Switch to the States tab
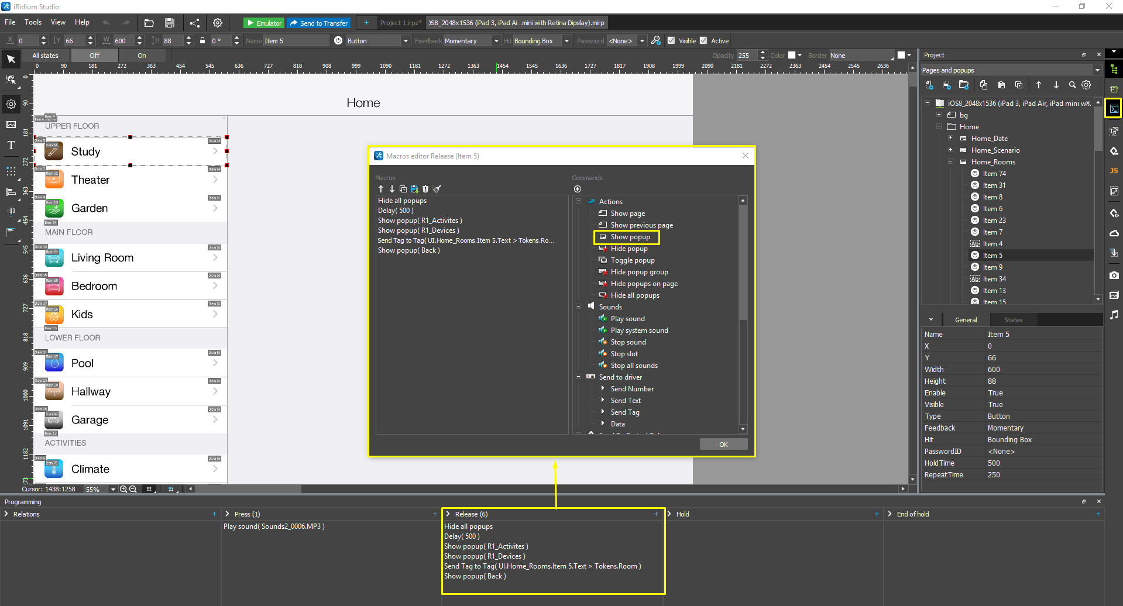 pyautogui.click(x=1013, y=320)
